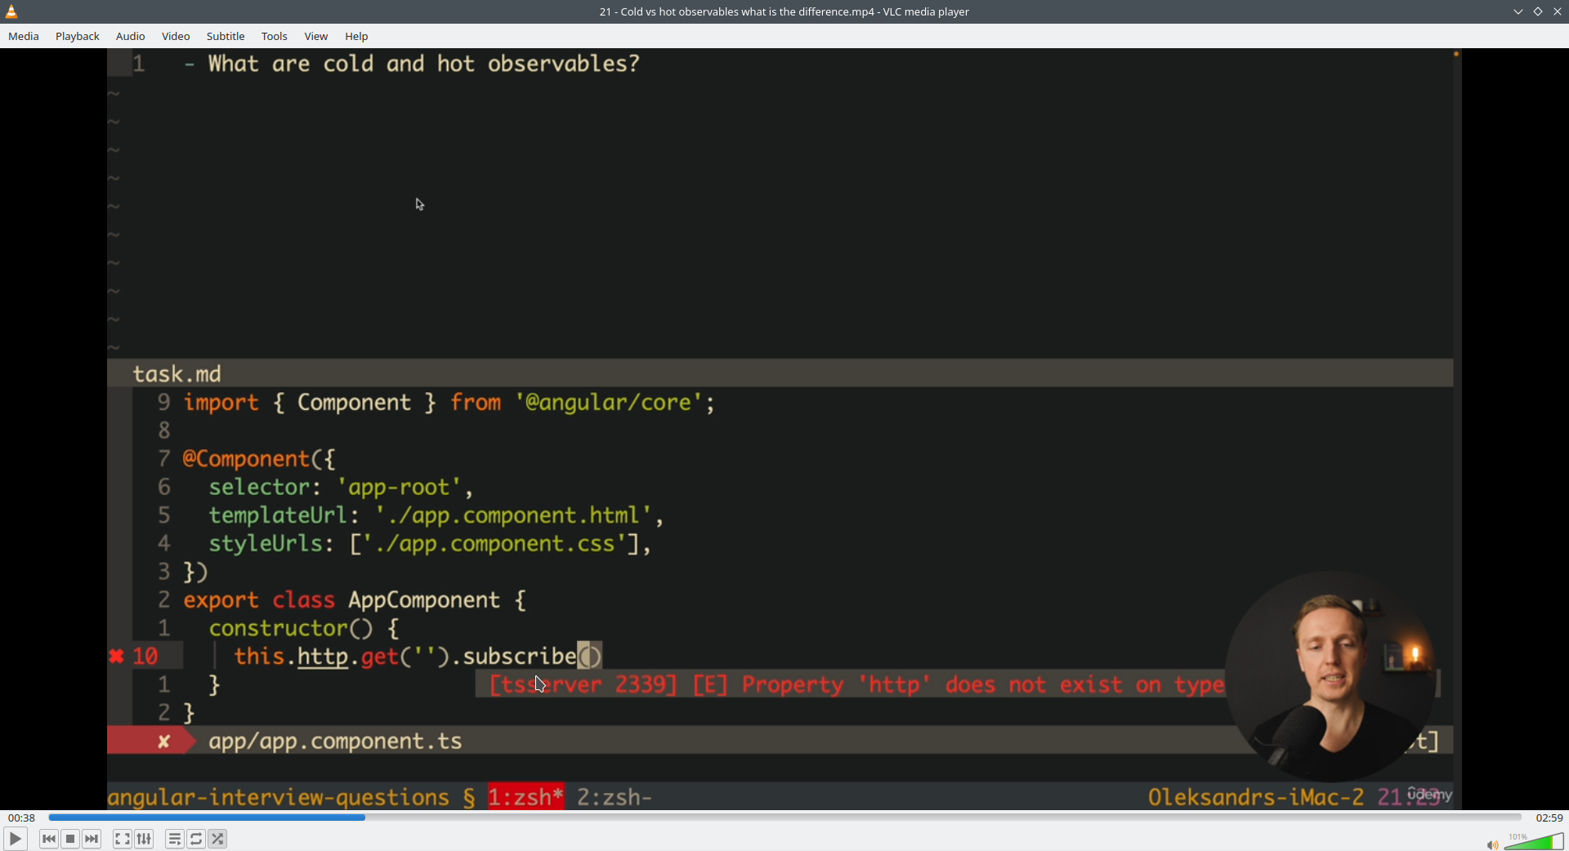Open the Media menu
This screenshot has height=851, width=1569.
[24, 36]
